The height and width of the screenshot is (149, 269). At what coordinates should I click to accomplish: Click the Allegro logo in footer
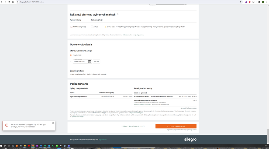[x=190, y=140]
